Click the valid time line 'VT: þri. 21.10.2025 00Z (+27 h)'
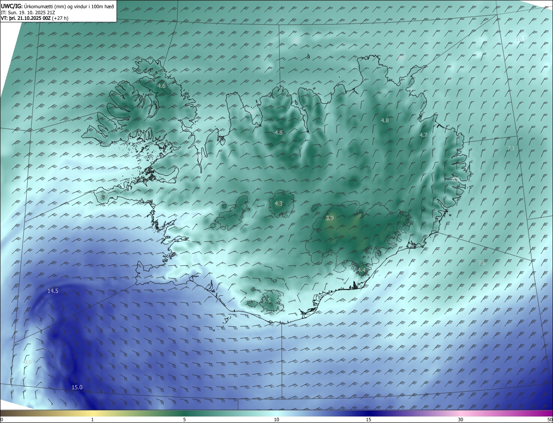553x423 pixels. [x=35, y=18]
